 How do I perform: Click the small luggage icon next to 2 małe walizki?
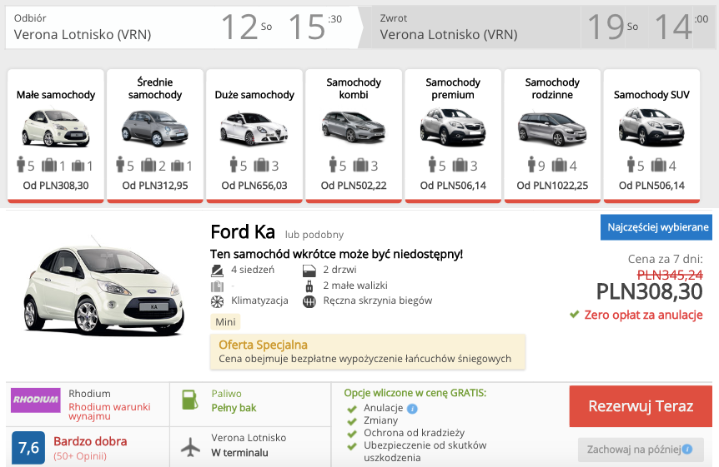coord(309,286)
